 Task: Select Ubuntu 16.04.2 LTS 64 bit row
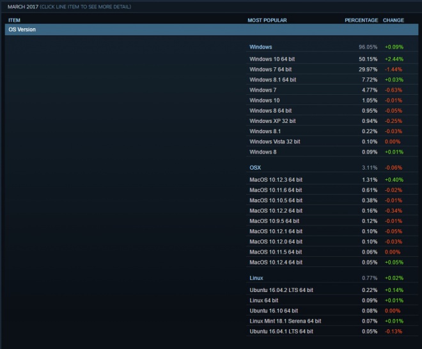click(332, 290)
